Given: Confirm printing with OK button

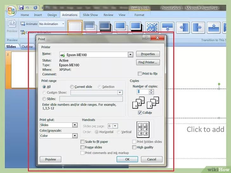Looking at the screenshot, I should click(x=127, y=159).
